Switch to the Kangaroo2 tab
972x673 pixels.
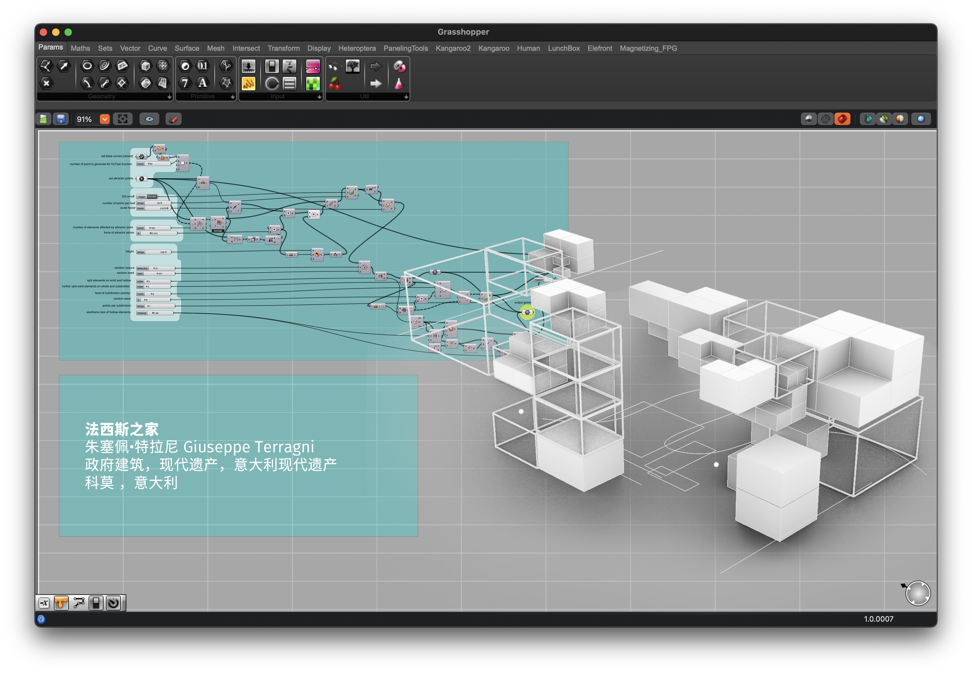[453, 49]
